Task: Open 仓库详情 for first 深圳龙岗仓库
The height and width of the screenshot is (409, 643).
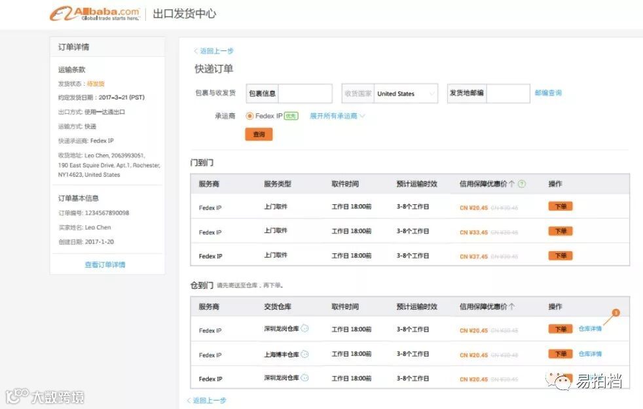Action: pyautogui.click(x=590, y=329)
